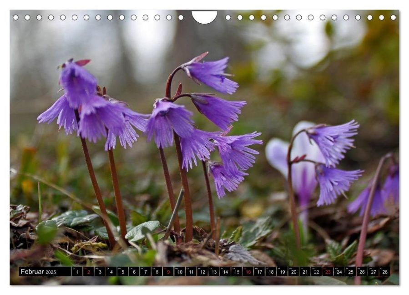Viewport: 409px width, 295px height.
Task: Click the red Sunday date 23
Action: [x=328, y=272]
